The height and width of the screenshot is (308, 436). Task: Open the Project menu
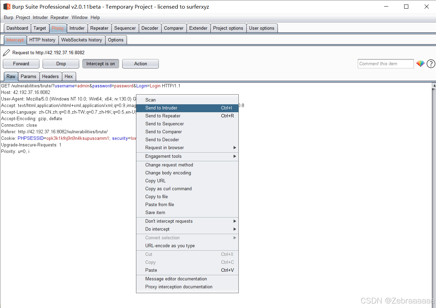pos(23,17)
